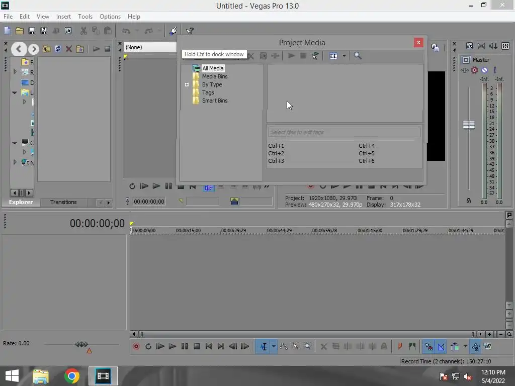Stop timeline playback
The image size is (515, 386).
tap(197, 347)
